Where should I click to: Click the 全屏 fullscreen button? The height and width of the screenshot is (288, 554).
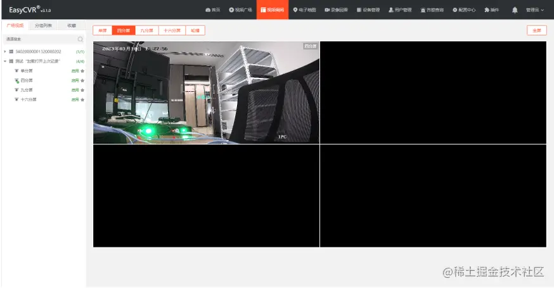tap(537, 30)
